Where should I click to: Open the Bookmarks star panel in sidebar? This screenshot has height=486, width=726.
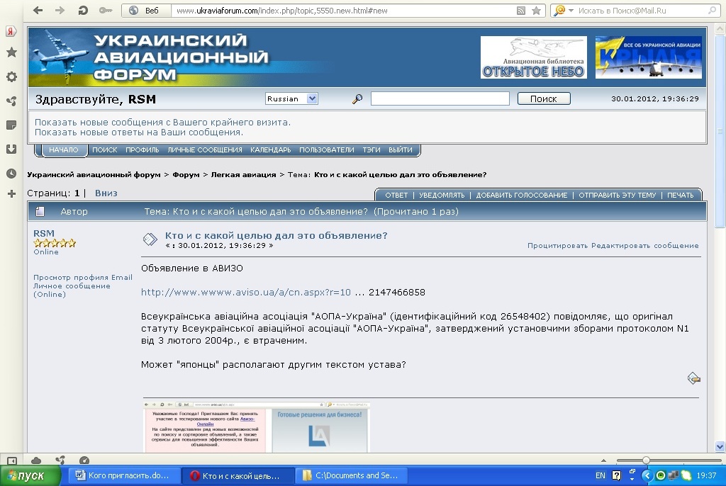point(11,52)
